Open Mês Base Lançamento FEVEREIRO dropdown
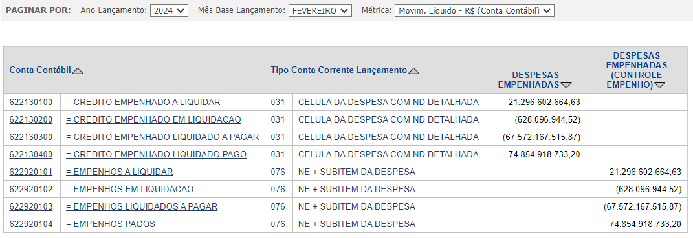 click(x=320, y=10)
